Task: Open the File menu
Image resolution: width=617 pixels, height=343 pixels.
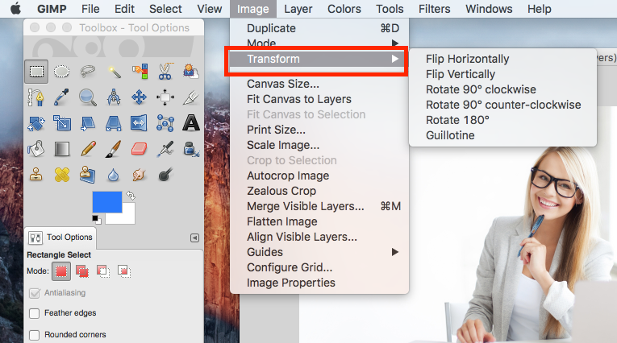Action: (90, 9)
